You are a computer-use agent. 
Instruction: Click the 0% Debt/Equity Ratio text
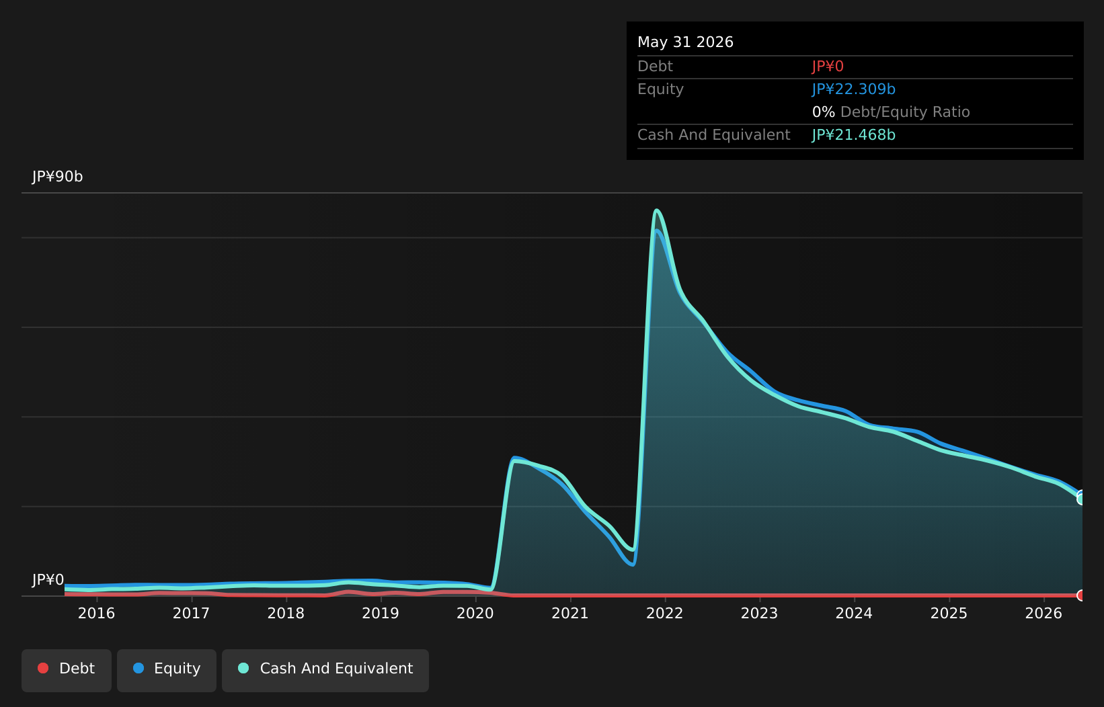891,112
